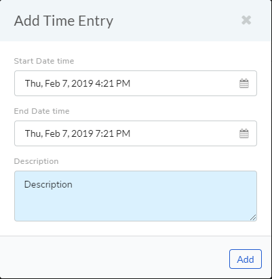Viewport: 272px width, 279px height.
Task: Click the 'Start Date time' label
Action: pyautogui.click(x=44, y=61)
